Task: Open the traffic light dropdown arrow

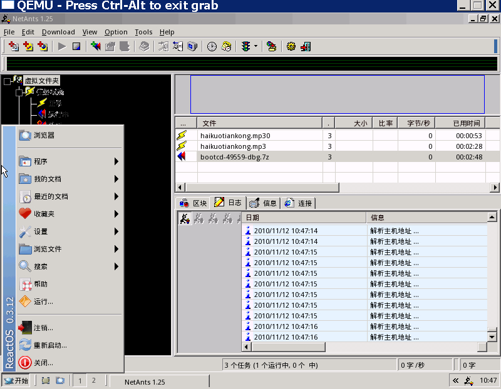Action: point(256,46)
